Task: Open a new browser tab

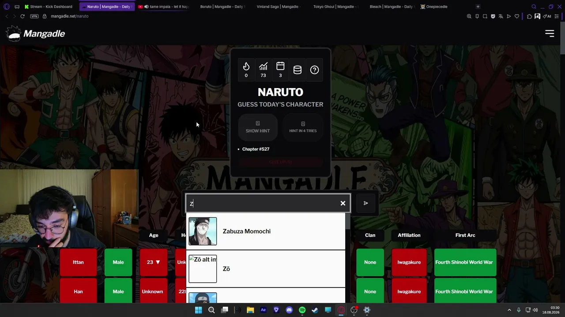Action: pos(478,7)
